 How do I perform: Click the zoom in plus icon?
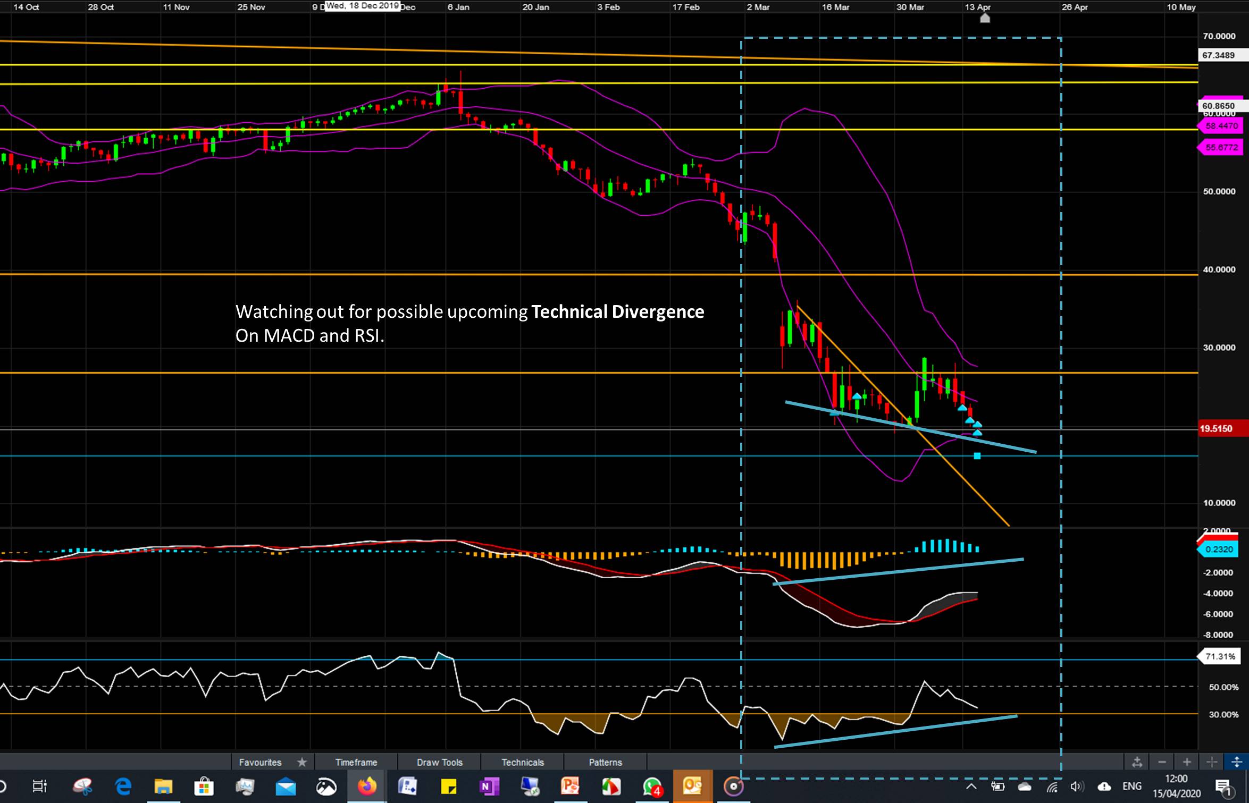[x=1187, y=762]
